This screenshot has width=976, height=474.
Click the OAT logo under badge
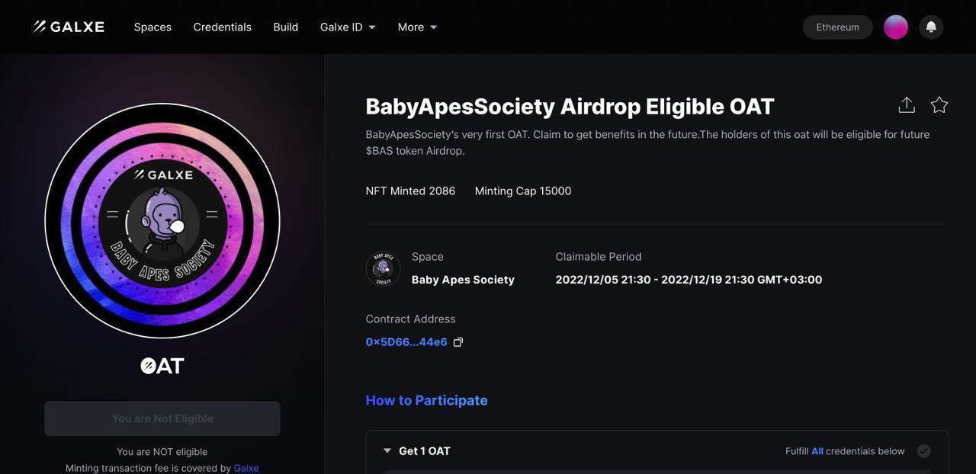tap(162, 366)
